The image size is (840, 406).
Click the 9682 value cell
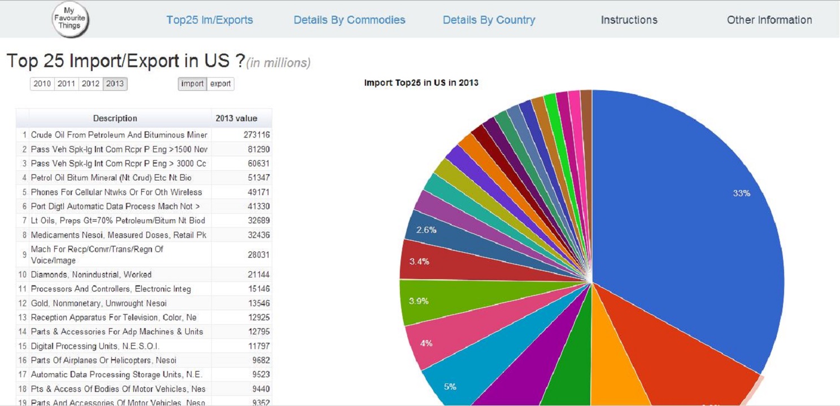(x=242, y=360)
